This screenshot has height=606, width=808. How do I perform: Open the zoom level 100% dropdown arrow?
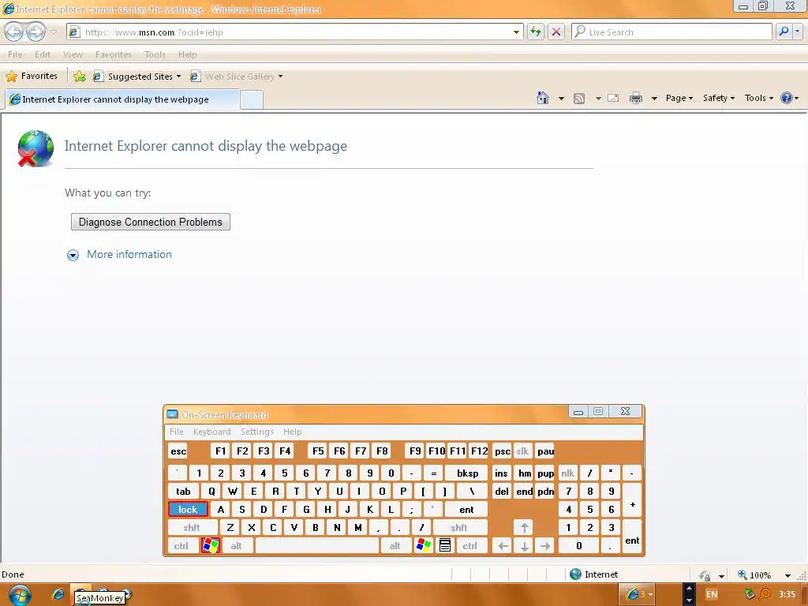[787, 575]
